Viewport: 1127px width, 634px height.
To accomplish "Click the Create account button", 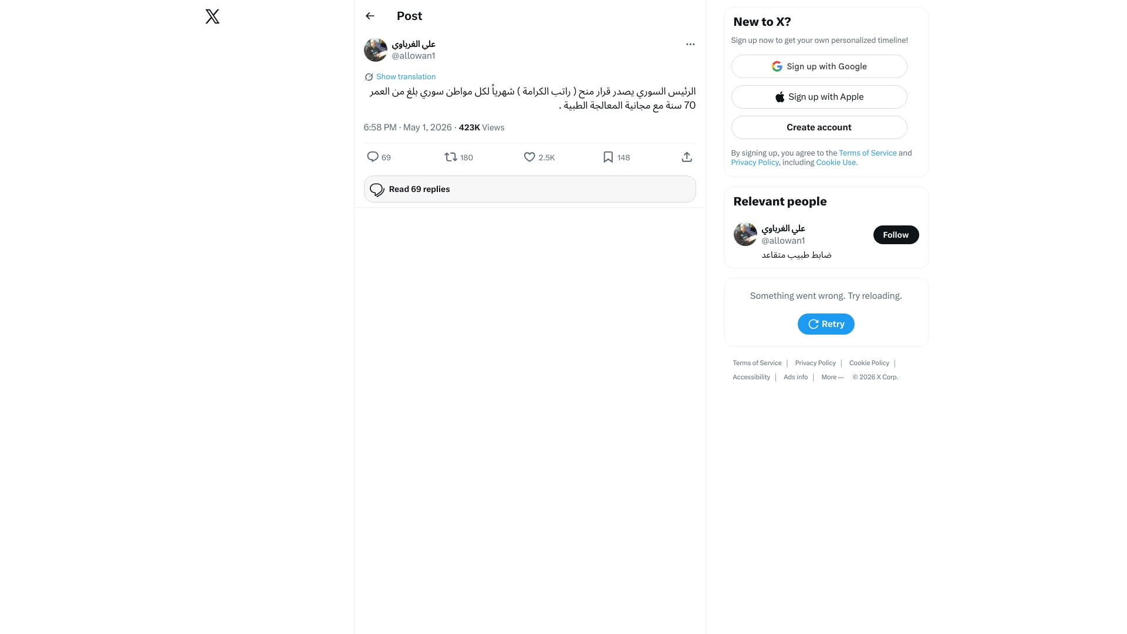I will [x=819, y=127].
